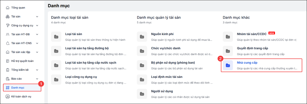Click folder icon beside Bộ phận sử dụng

(142, 65)
